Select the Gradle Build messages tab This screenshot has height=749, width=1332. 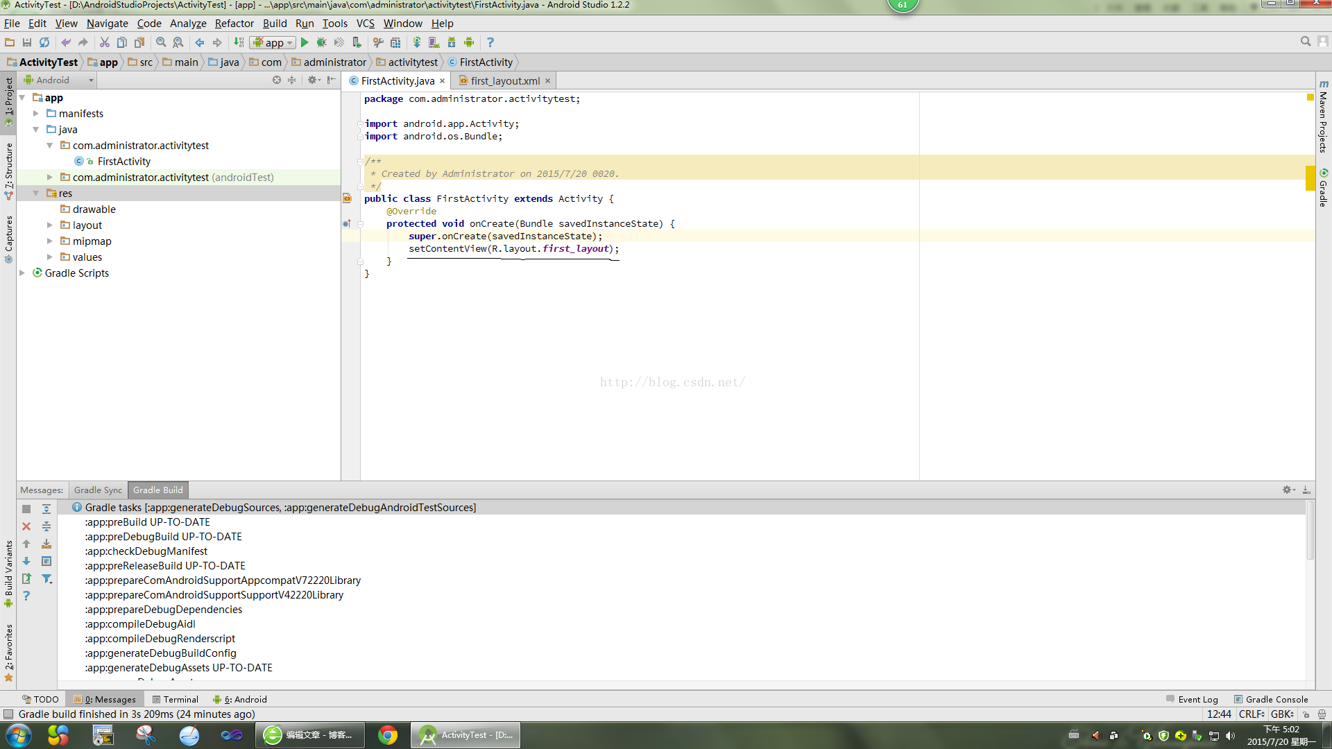click(157, 490)
